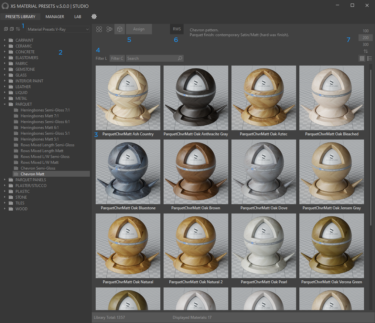Toggle the cube preview mode icon
Screen dimensions: 375x323
click(120, 29)
